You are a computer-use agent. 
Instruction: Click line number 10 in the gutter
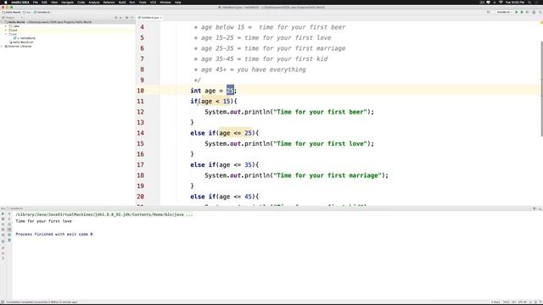coord(140,91)
